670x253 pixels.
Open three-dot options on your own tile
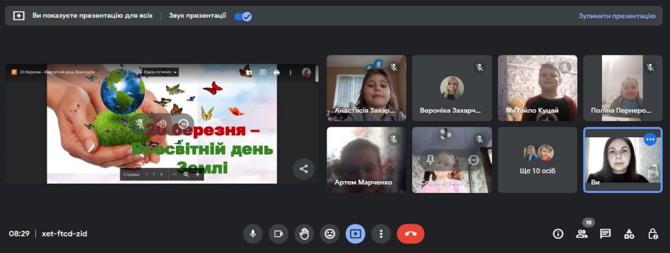(650, 139)
